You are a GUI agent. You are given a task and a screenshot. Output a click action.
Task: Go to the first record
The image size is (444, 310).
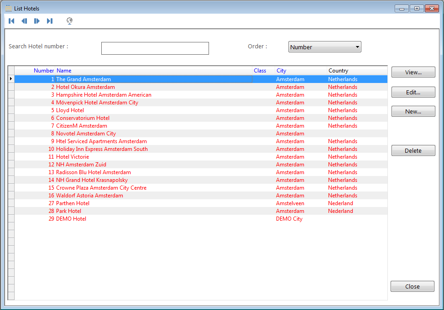pos(11,21)
